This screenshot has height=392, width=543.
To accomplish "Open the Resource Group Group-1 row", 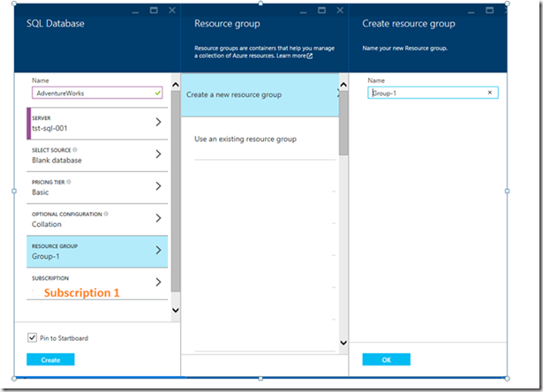I will point(97,252).
